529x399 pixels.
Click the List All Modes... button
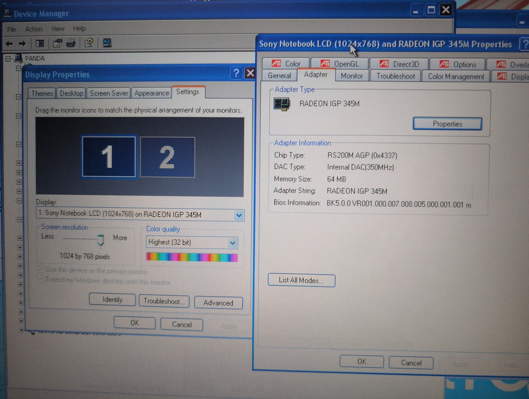[x=302, y=280]
